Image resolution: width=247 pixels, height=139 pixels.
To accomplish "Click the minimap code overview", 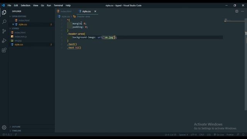I will (x=234, y=20).
